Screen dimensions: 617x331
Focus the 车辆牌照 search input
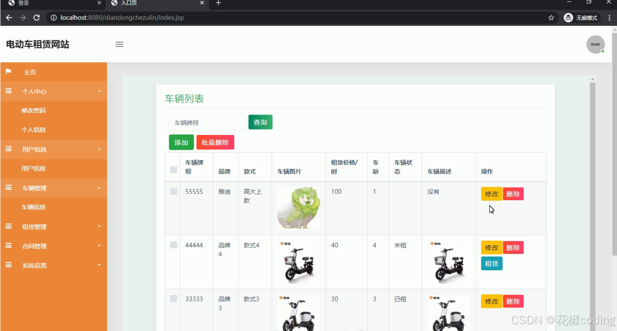207,123
